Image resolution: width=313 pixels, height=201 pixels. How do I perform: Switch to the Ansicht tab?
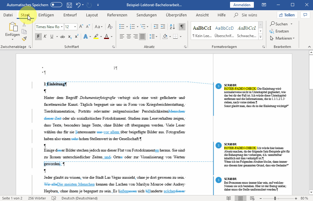202,15
